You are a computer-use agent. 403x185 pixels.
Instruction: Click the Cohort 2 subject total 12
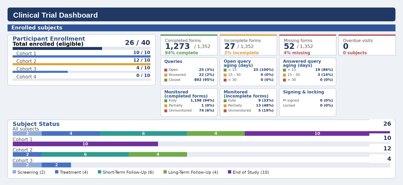(387, 149)
